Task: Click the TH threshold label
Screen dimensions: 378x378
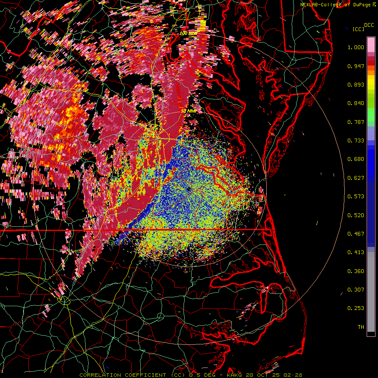Action: tap(361, 327)
